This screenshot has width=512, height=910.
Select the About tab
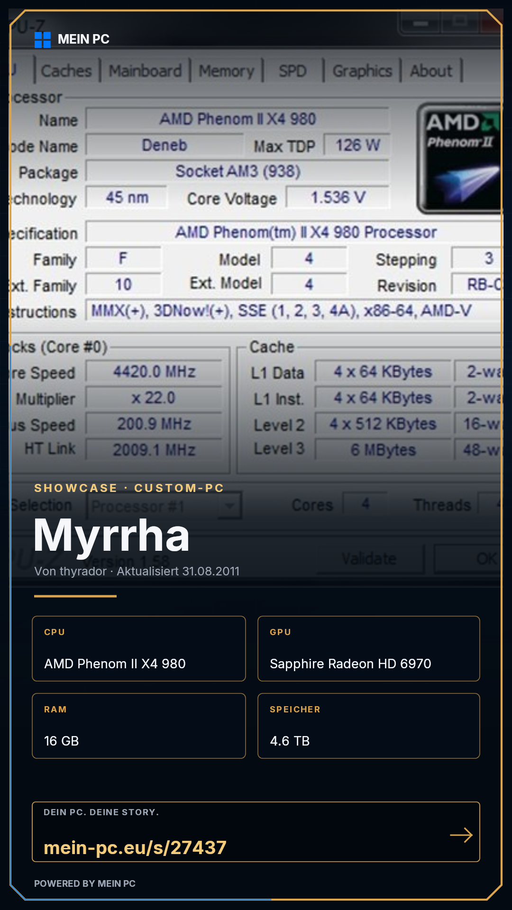431,71
